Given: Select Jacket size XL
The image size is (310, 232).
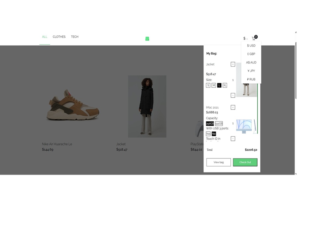Looking at the screenshot, I should 225,85.
